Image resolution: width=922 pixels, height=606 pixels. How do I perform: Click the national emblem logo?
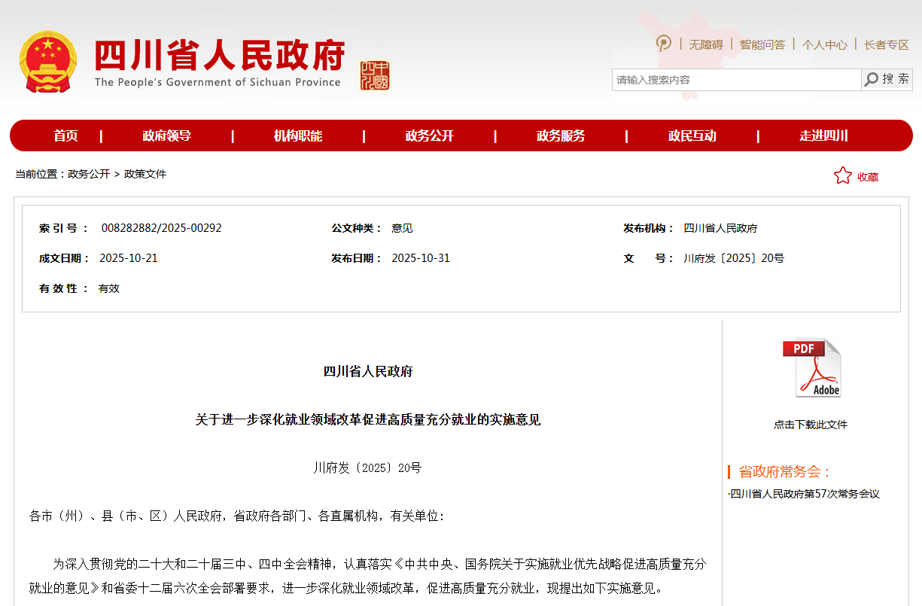[48, 62]
